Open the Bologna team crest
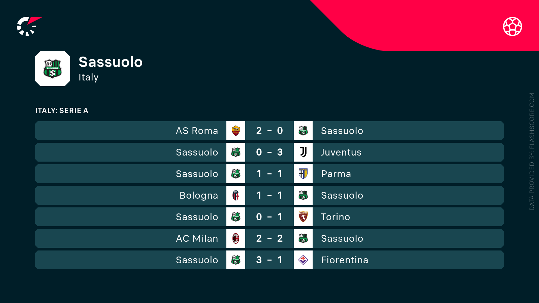 (x=236, y=195)
